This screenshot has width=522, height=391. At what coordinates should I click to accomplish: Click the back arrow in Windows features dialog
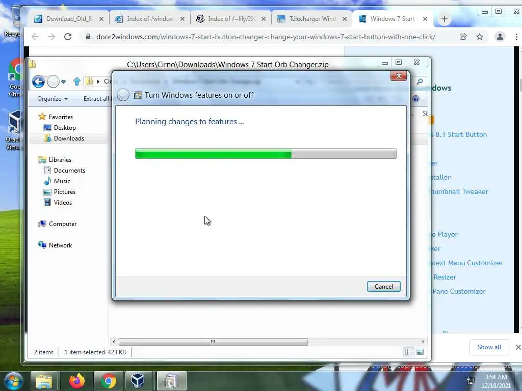coord(123,95)
